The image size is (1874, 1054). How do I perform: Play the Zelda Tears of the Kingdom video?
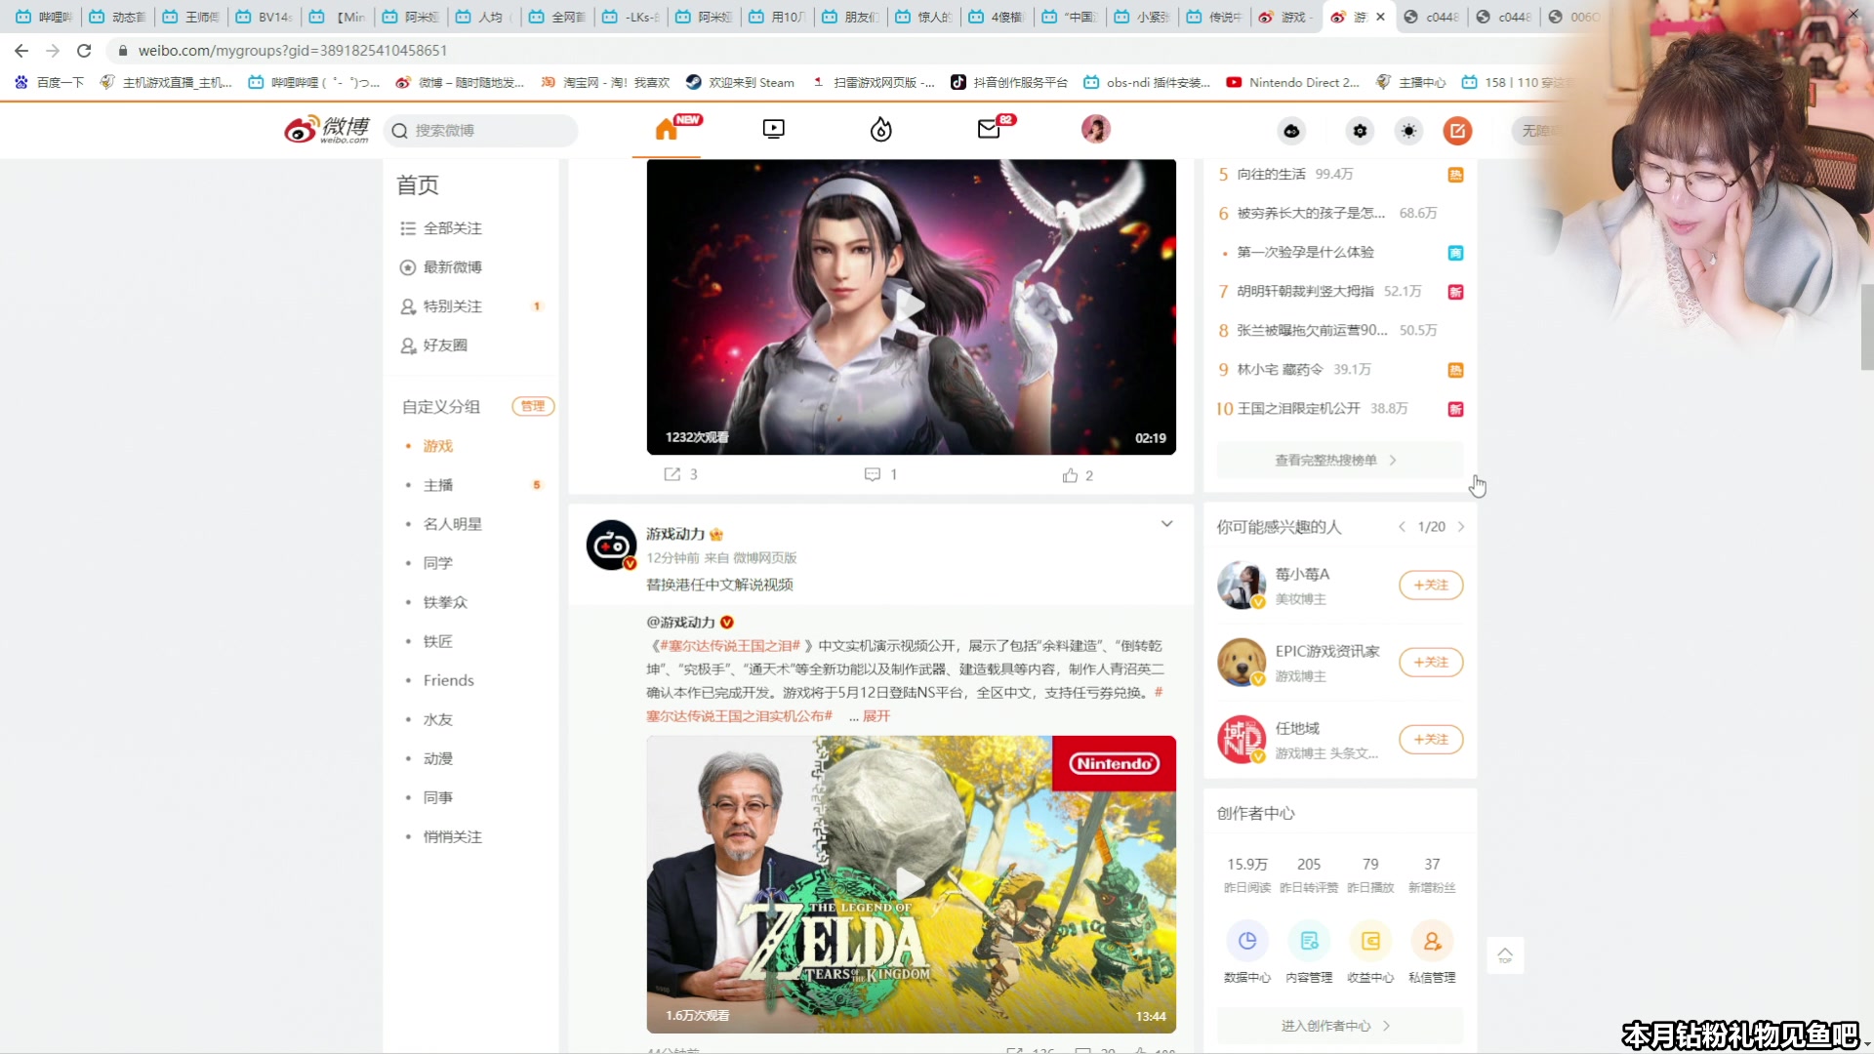tap(910, 883)
